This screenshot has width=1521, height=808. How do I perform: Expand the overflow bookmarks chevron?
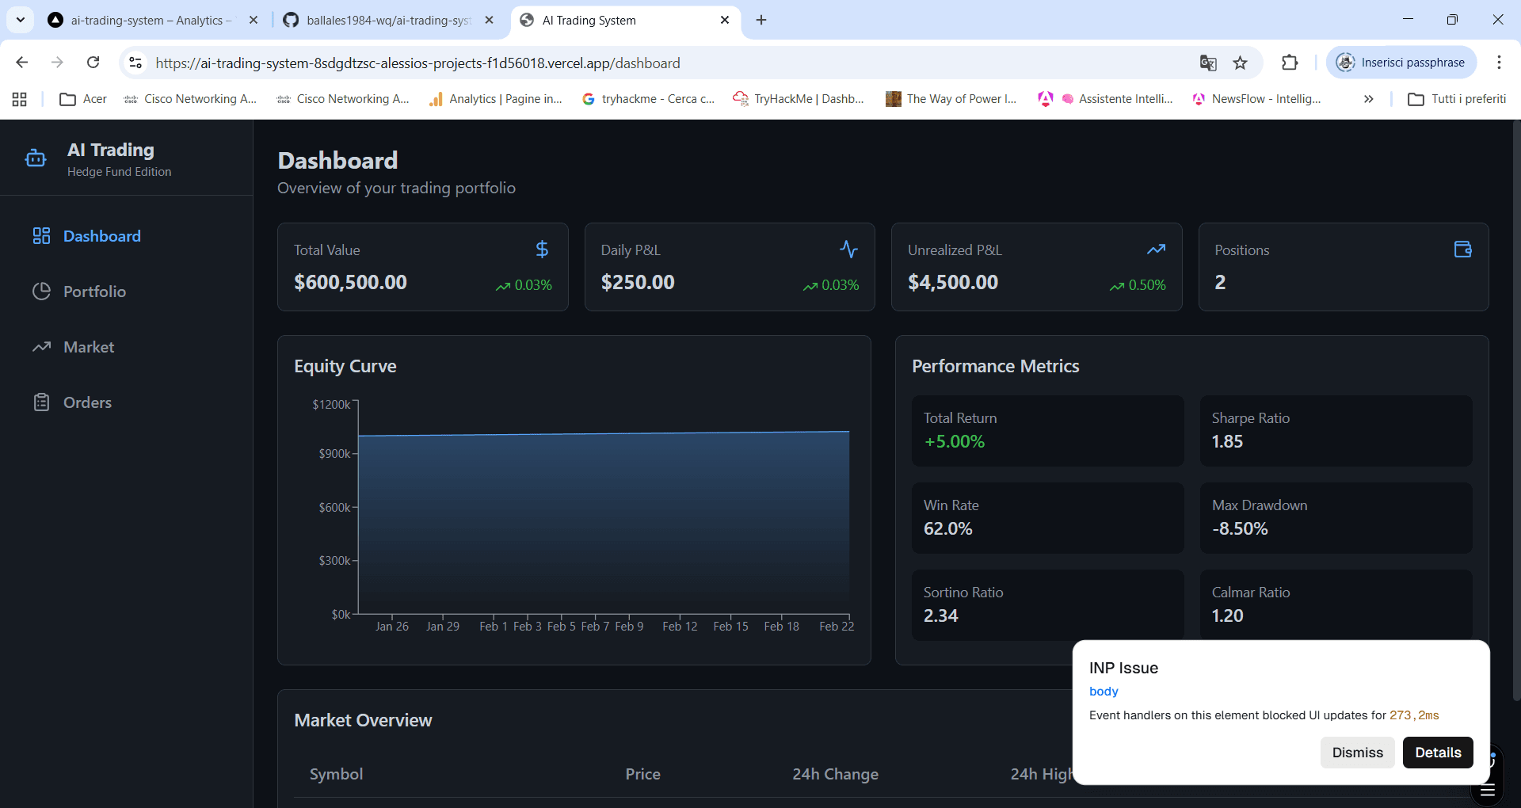tap(1368, 99)
